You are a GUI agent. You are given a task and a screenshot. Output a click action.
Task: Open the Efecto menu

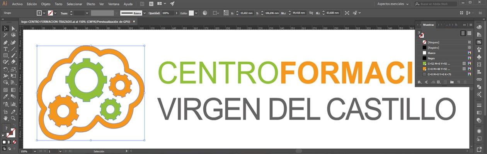point(91,3)
